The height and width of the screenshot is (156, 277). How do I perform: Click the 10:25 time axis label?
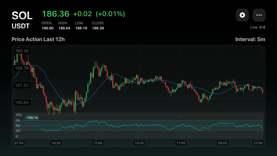[56, 143]
